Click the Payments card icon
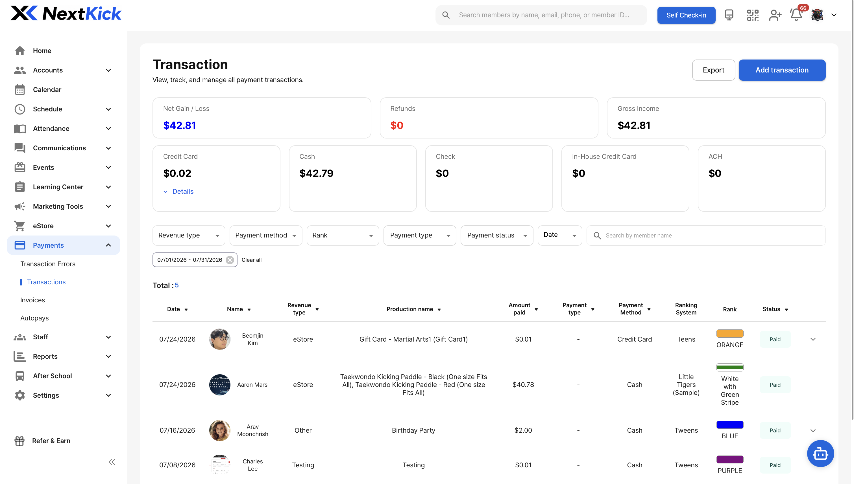The width and height of the screenshot is (854, 484). 20,245
